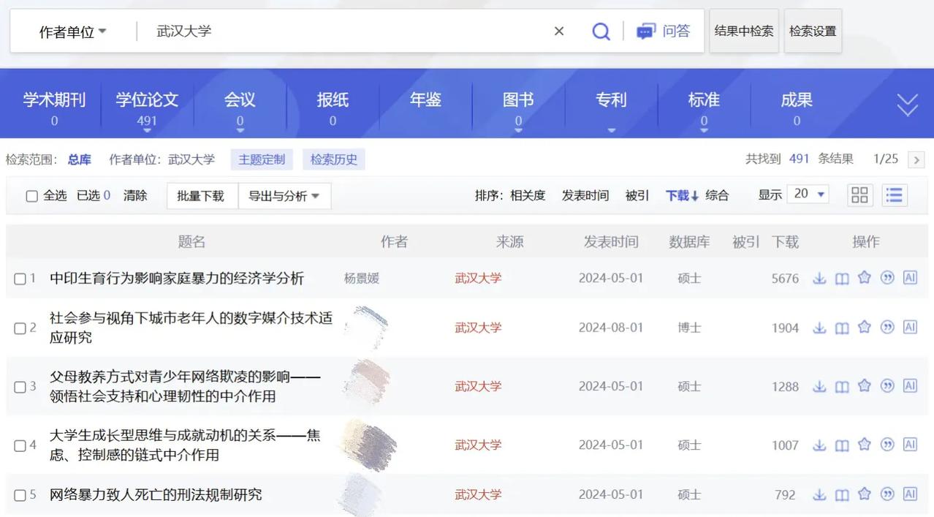Download the 社会参与视角 thesis
Viewport: 934px width, 517px height.
pos(819,328)
